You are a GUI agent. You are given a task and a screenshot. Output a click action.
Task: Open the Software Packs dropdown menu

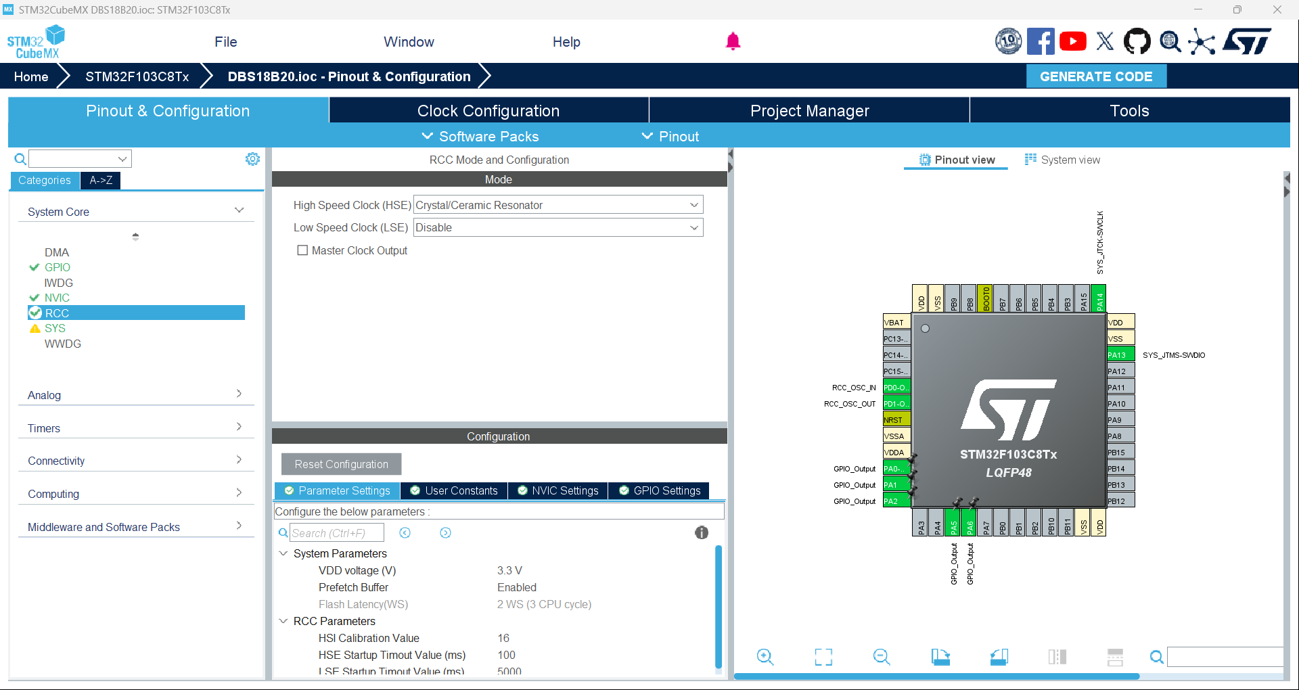pyautogui.click(x=480, y=137)
